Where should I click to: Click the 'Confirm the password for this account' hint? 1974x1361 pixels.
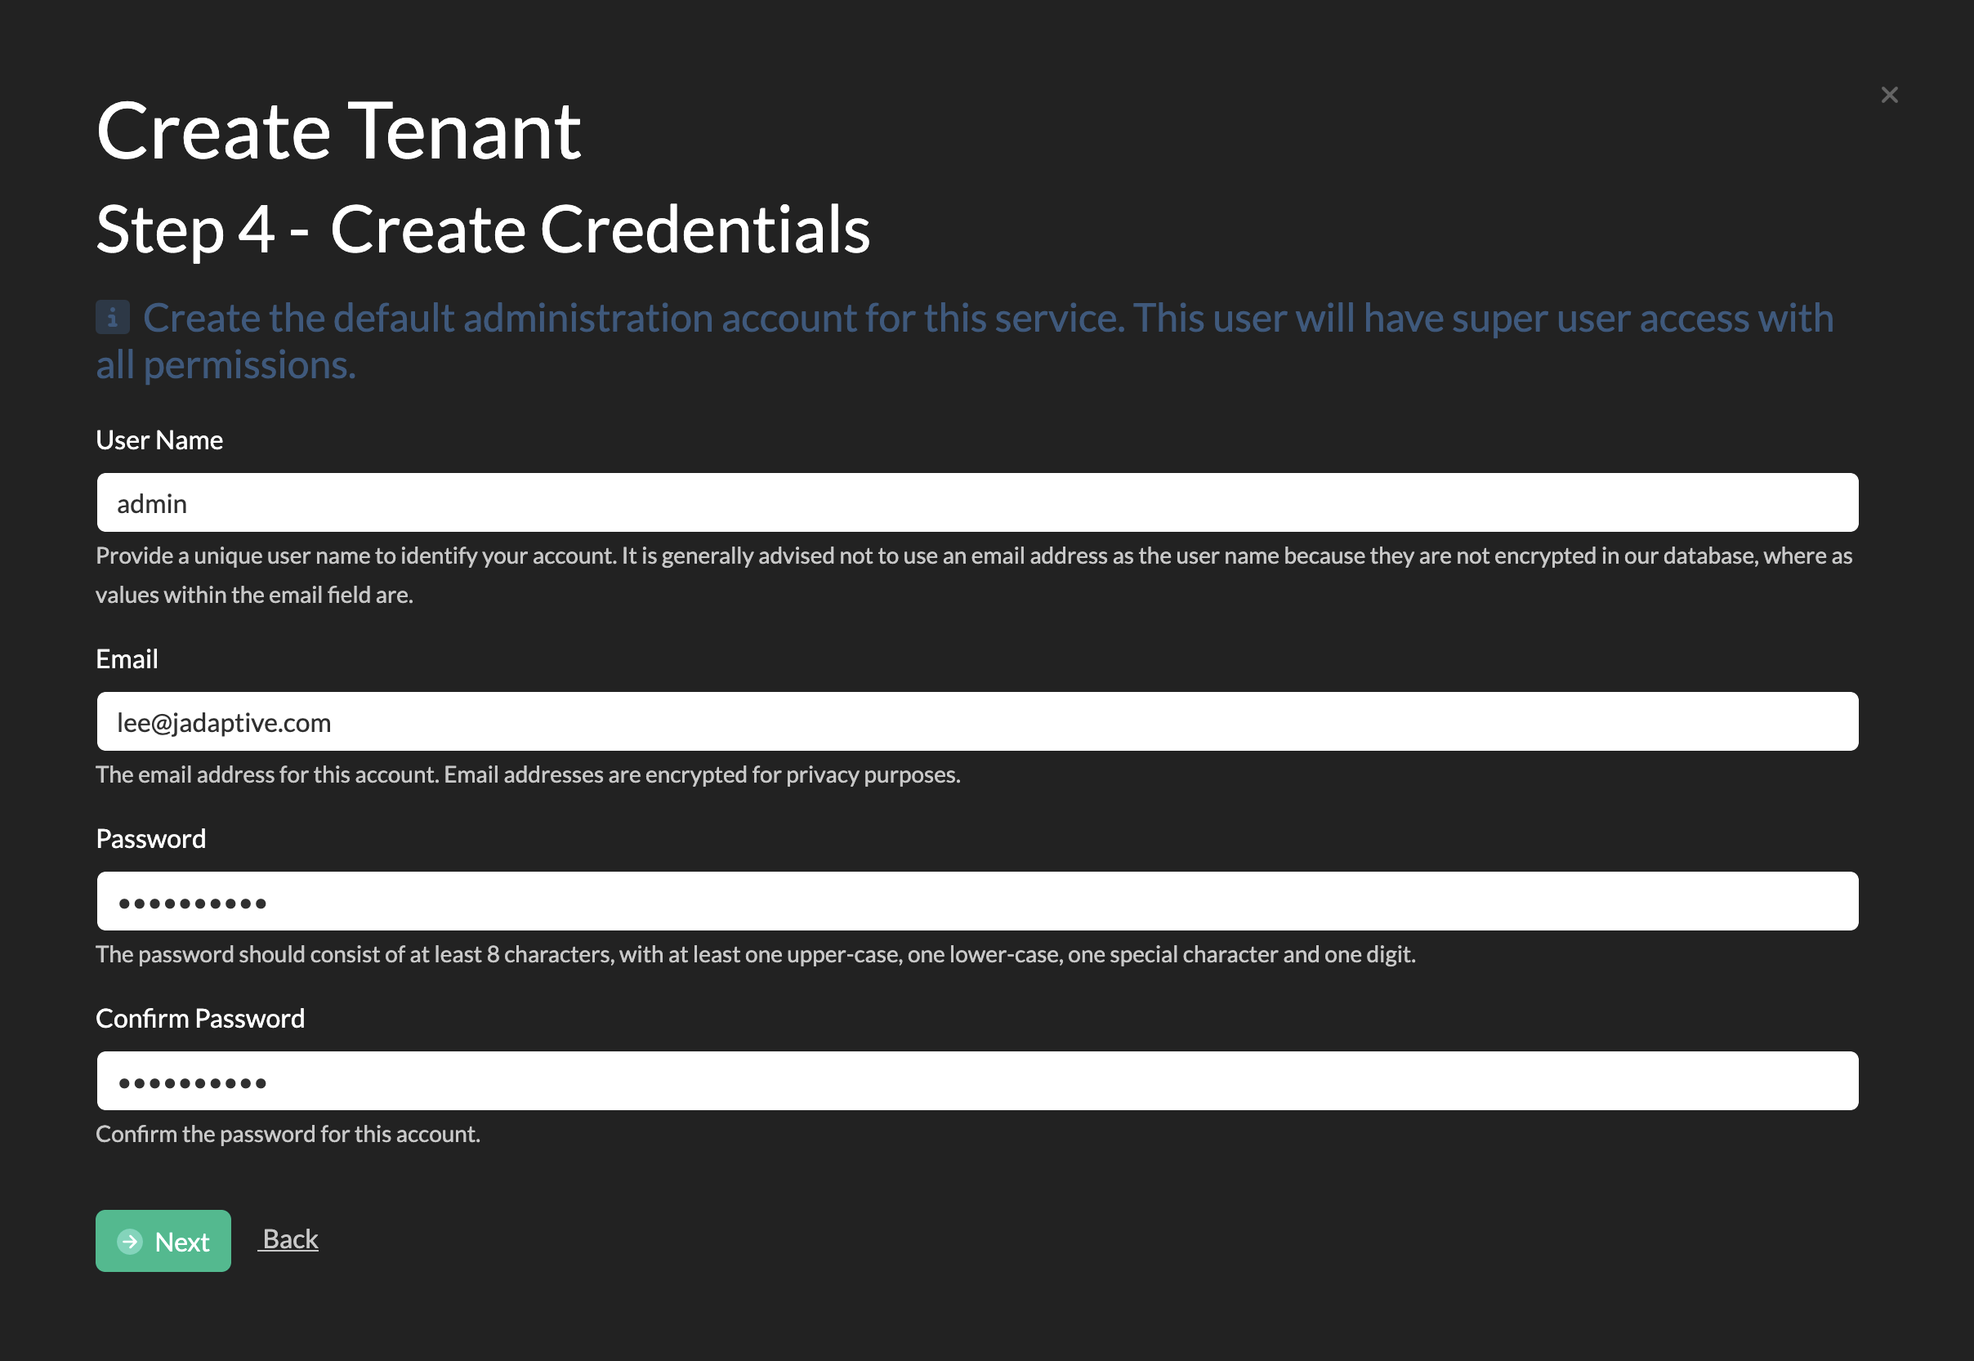tap(288, 1135)
